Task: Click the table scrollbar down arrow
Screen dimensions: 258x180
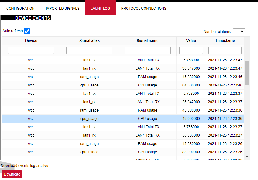Action: pyautogui.click(x=247, y=157)
